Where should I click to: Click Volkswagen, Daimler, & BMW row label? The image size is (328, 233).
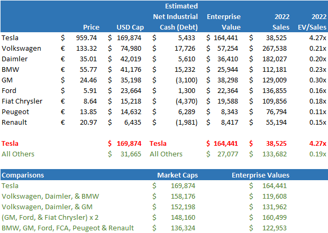click(50, 197)
